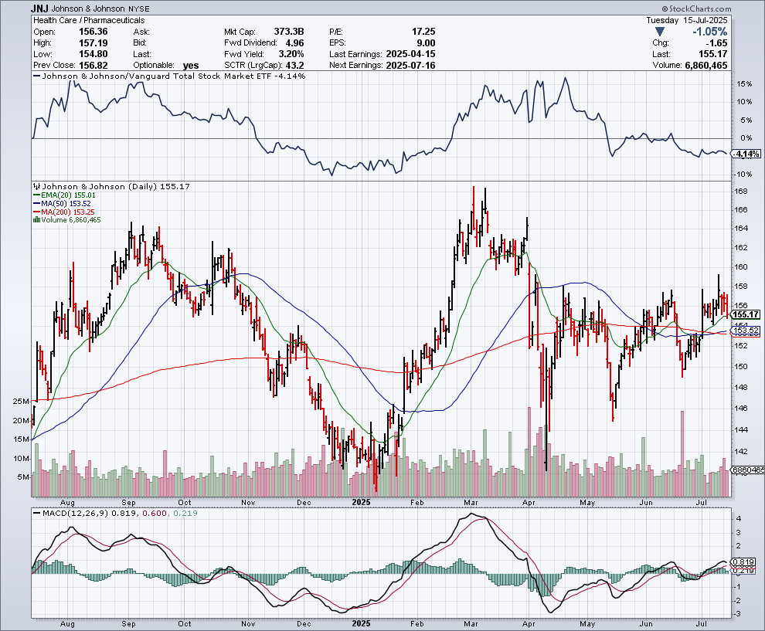Click the Fwd Yield value 3.20%
Image resolution: width=765 pixels, height=631 pixels.
point(291,54)
